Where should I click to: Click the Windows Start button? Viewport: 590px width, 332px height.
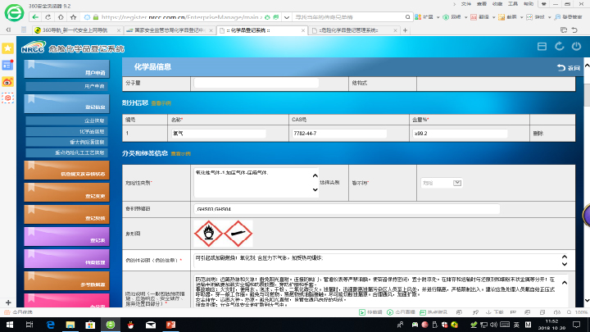coord(7,324)
